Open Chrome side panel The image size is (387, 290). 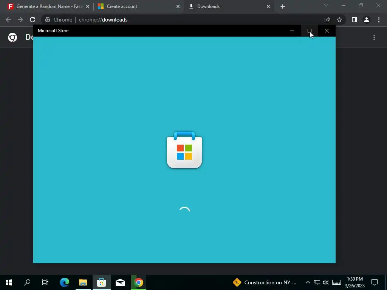tap(354, 20)
